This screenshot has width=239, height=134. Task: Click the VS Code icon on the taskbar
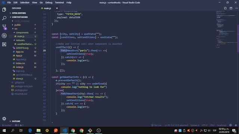click(64, 131)
